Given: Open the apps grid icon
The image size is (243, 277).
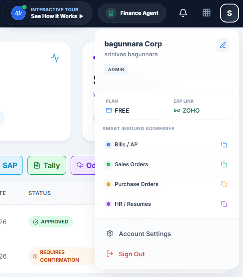Looking at the screenshot, I should [x=206, y=13].
